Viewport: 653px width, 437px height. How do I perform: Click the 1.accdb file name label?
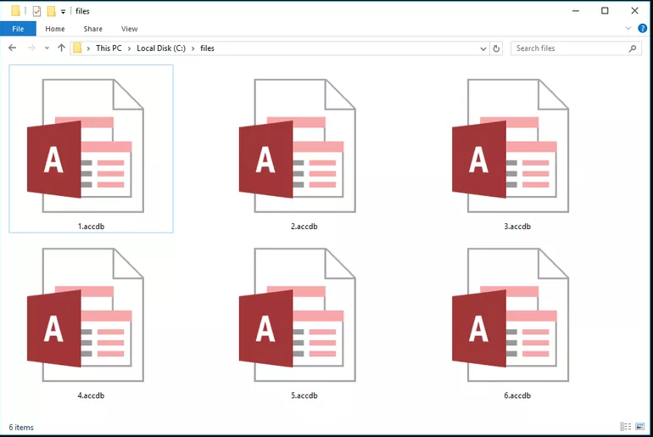coord(91,227)
